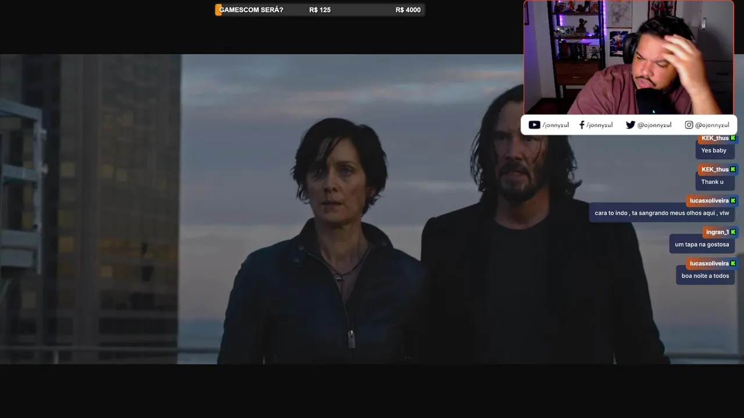
Task: Click the badge beside lucasxoliveira above 'cara to indo'
Action: [733, 201]
